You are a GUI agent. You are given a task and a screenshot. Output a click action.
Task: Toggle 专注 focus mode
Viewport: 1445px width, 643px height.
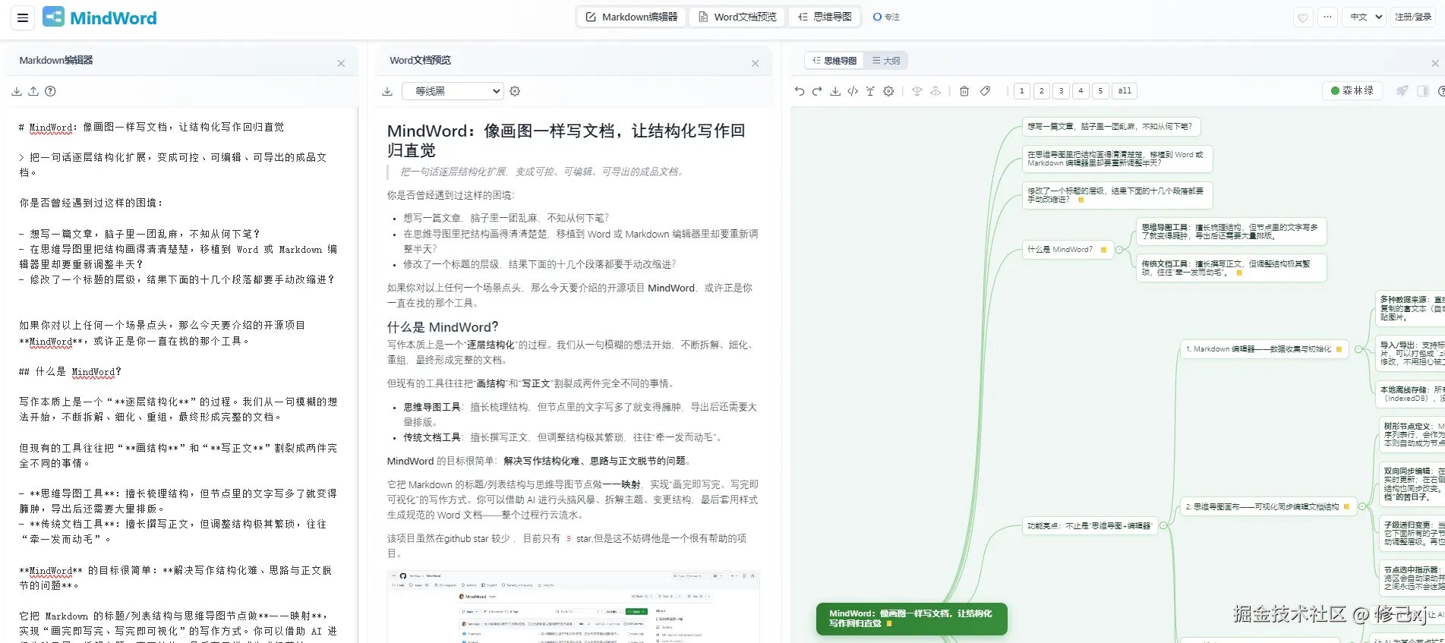[886, 17]
